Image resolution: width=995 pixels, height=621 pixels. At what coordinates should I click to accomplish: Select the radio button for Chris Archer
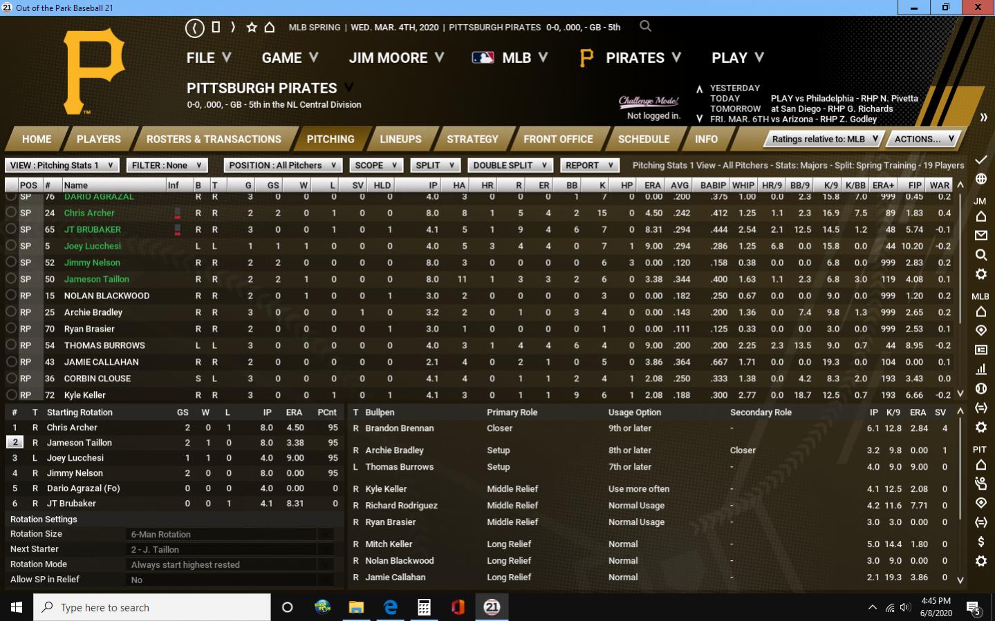coord(11,213)
